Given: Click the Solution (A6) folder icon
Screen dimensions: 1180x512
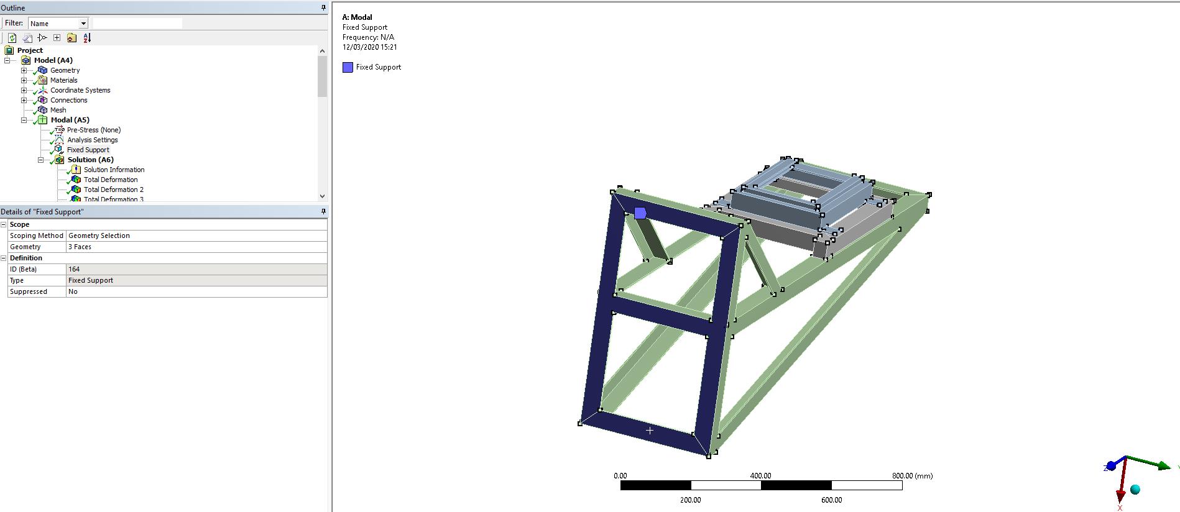Looking at the screenshot, I should coord(59,160).
